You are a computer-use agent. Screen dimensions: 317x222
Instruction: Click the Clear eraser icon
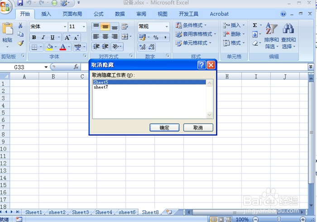pos(255,43)
